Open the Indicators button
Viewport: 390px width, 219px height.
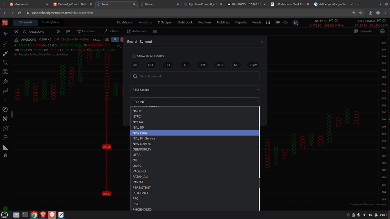pos(86,31)
